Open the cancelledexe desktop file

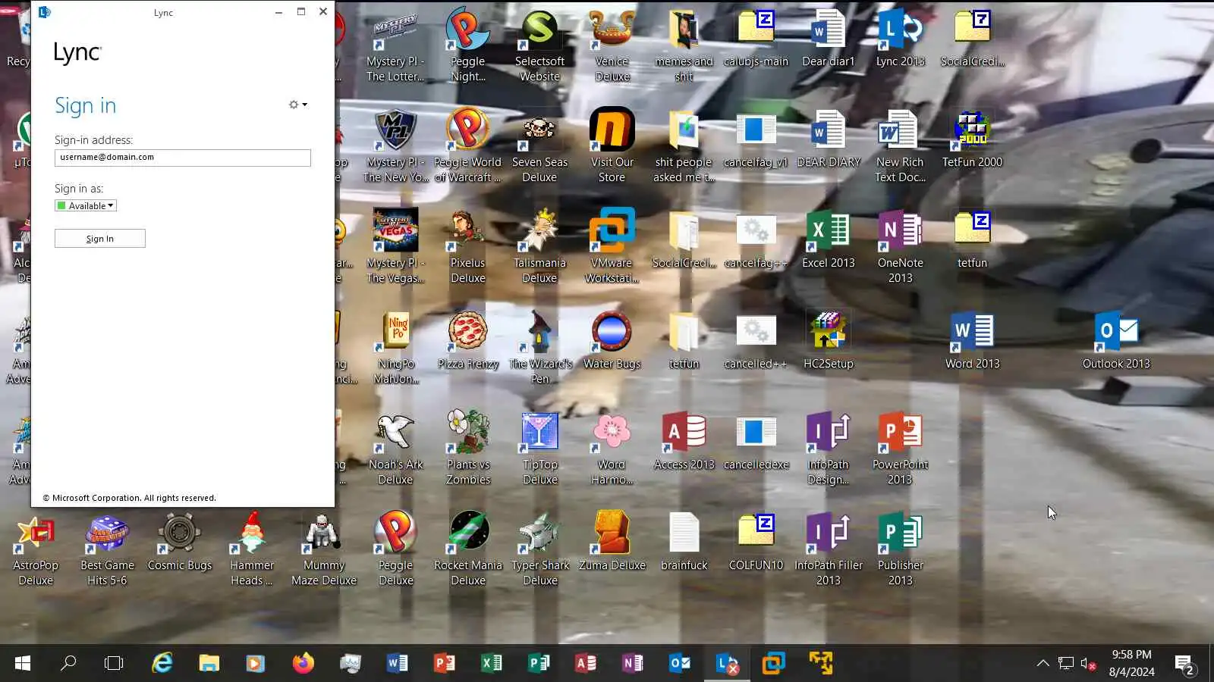pos(756,443)
